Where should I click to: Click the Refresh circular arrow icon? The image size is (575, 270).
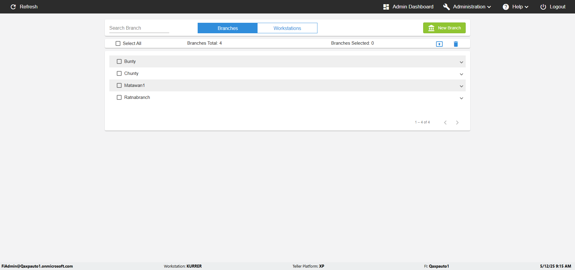pyautogui.click(x=13, y=7)
